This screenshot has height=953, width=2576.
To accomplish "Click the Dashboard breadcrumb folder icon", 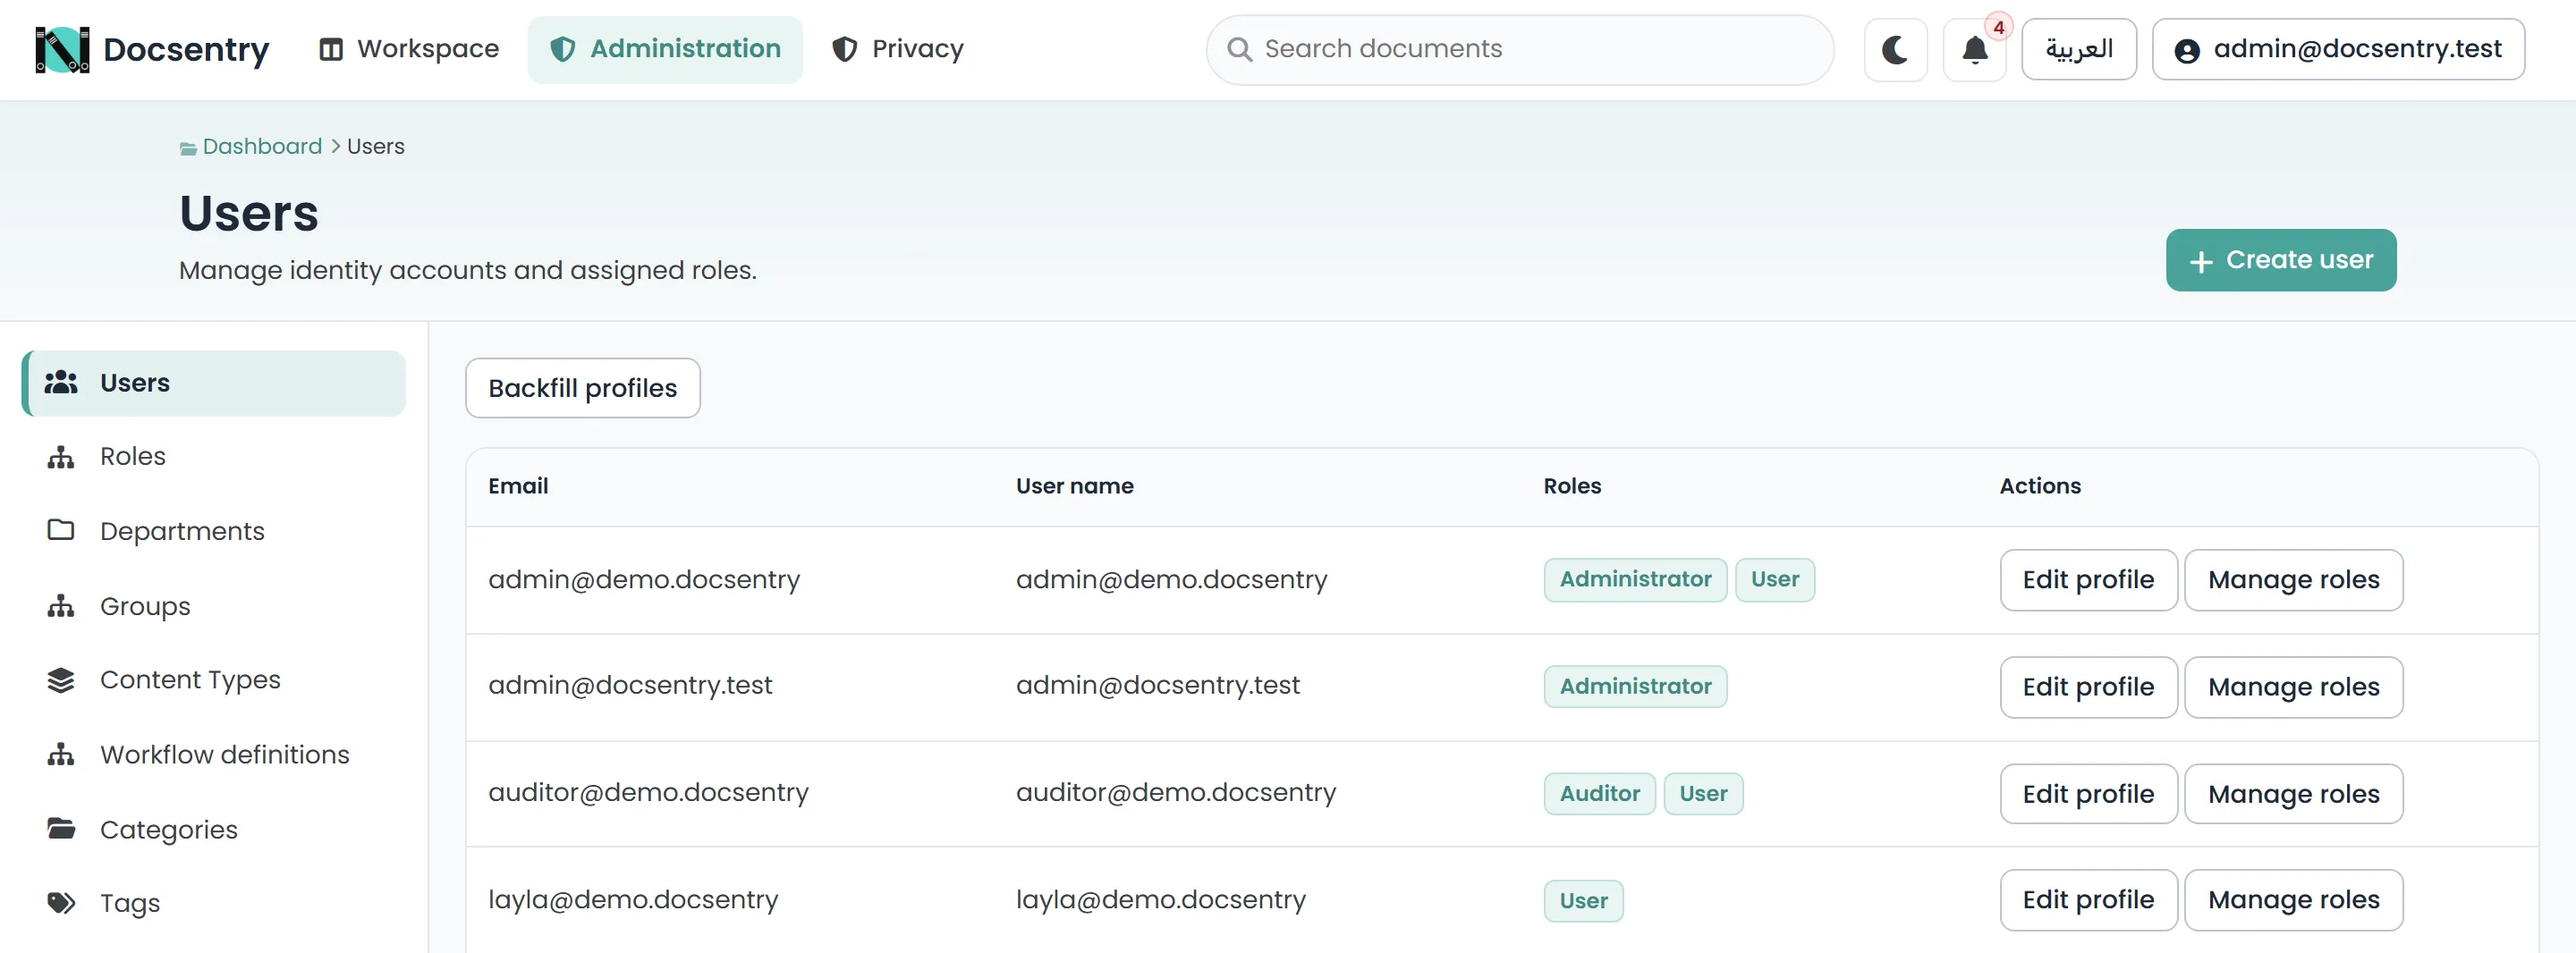I will 188,149.
